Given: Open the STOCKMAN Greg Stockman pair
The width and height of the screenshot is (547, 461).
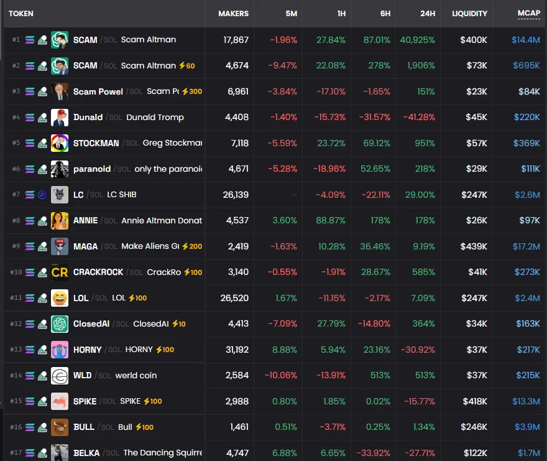Looking at the screenshot, I should [x=172, y=143].
